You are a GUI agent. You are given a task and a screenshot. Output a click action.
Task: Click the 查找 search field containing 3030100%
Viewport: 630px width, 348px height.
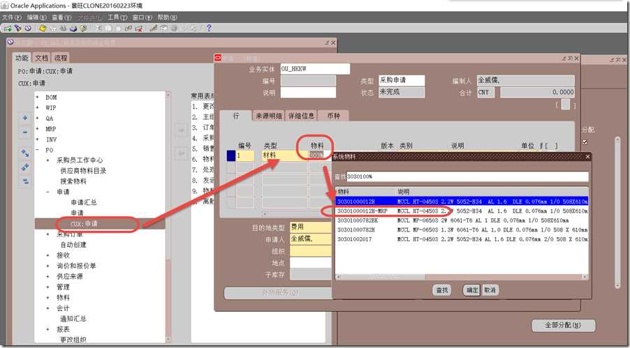(467, 176)
